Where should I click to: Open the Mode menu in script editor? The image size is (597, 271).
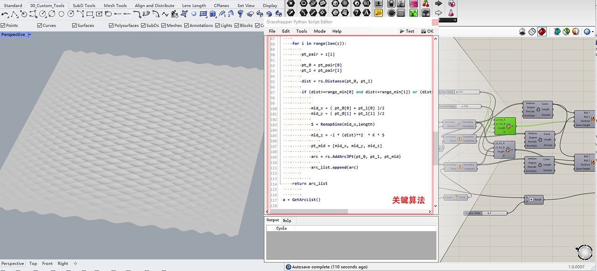319,31
